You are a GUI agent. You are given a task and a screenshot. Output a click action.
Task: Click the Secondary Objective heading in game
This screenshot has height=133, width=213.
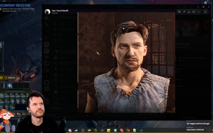pyautogui.click(x=15, y=6)
